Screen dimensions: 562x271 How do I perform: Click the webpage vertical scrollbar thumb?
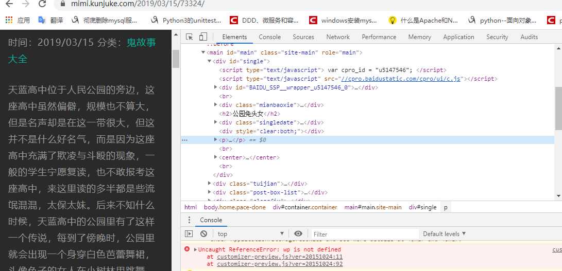click(176, 59)
